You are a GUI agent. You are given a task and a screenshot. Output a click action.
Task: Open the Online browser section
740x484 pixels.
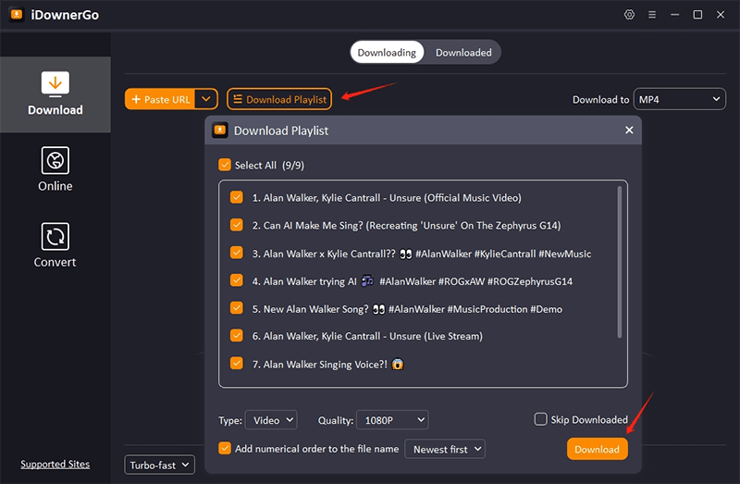pyautogui.click(x=55, y=169)
